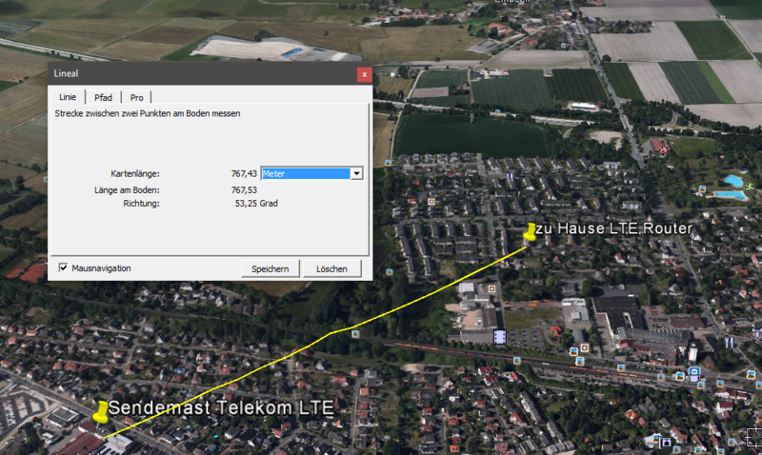Click the Löschen button
Image resolution: width=762 pixels, height=455 pixels.
331,268
